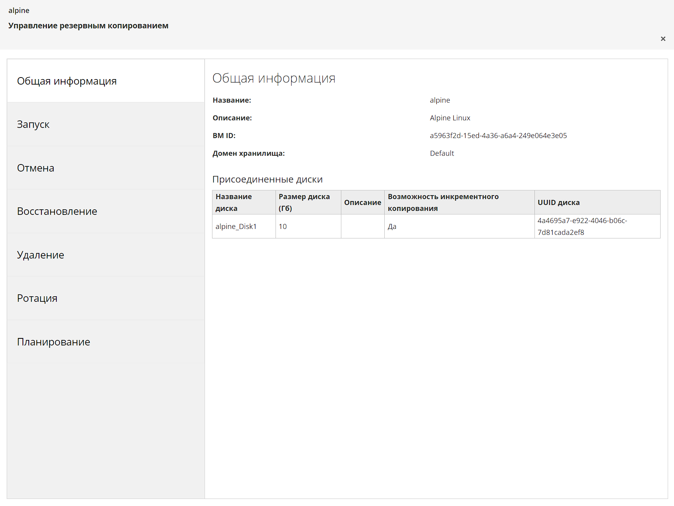
Task: Click the Alpine Linux description value
Action: (x=450, y=118)
